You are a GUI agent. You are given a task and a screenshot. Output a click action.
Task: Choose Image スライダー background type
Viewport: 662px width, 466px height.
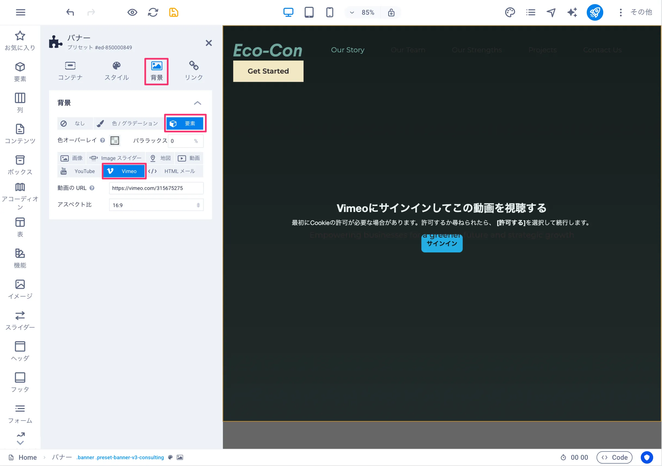pyautogui.click(x=116, y=158)
